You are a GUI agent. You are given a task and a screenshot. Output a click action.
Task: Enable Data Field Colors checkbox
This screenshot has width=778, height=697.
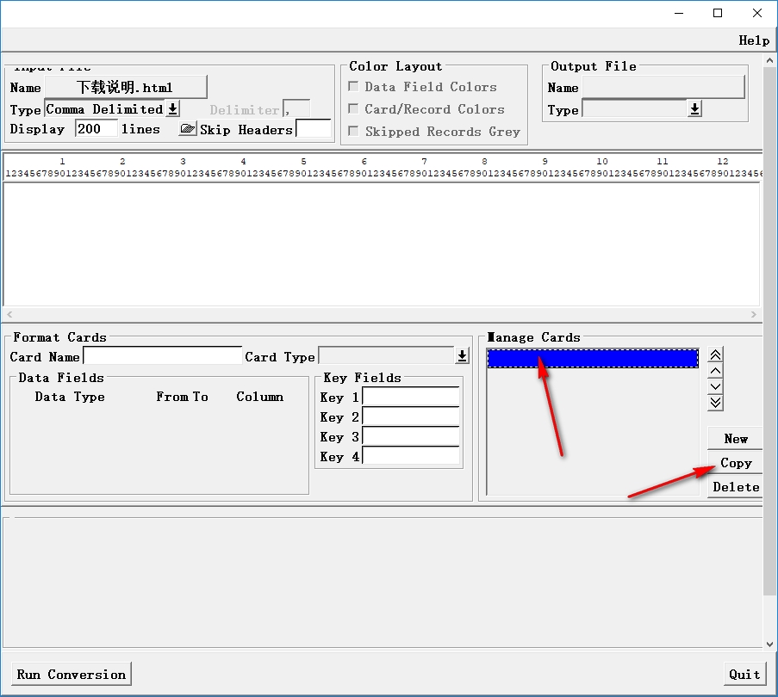click(353, 87)
